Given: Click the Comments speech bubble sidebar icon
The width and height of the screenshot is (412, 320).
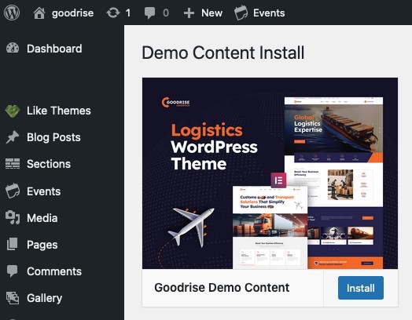Looking at the screenshot, I should [13, 271].
